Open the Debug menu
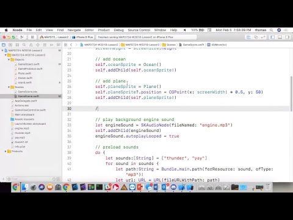This screenshot has height=220, width=293. 119,30
